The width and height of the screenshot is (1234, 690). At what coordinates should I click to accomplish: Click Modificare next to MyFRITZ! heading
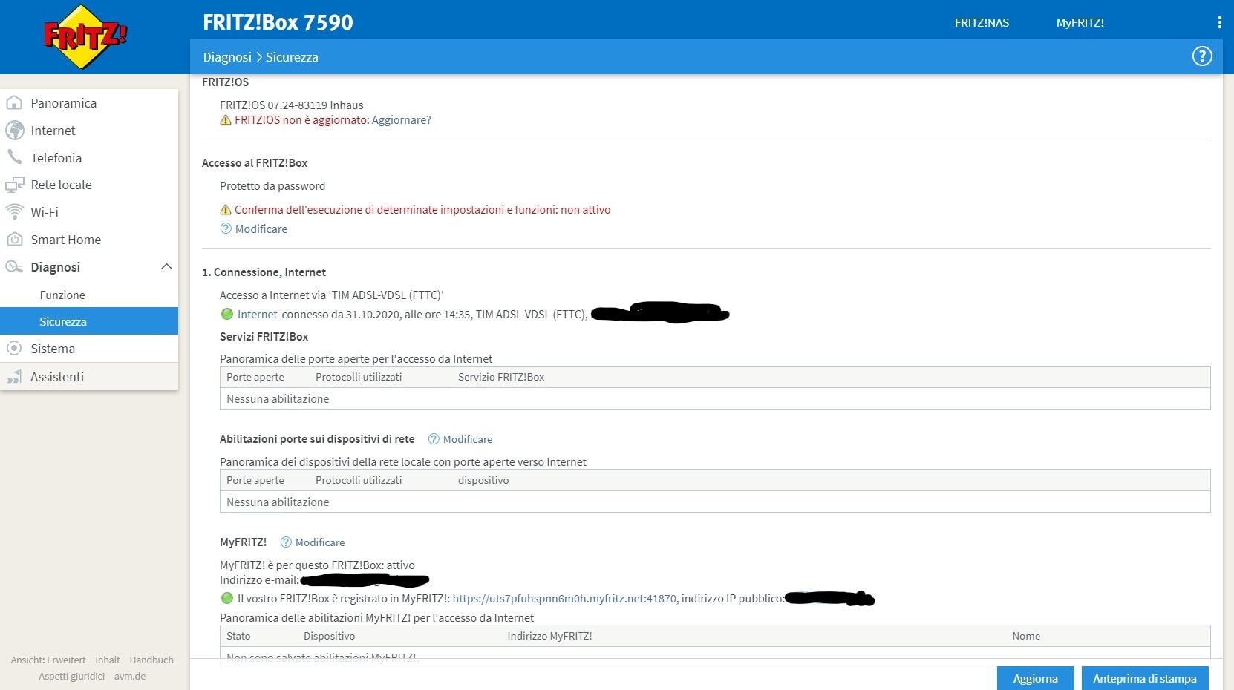(x=320, y=542)
